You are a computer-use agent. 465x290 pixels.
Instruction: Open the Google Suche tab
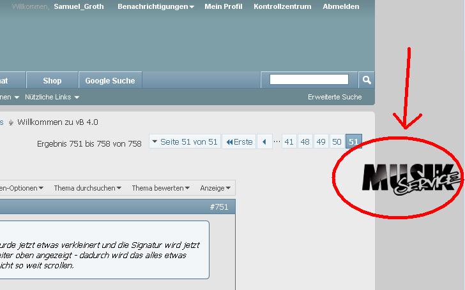coord(110,80)
